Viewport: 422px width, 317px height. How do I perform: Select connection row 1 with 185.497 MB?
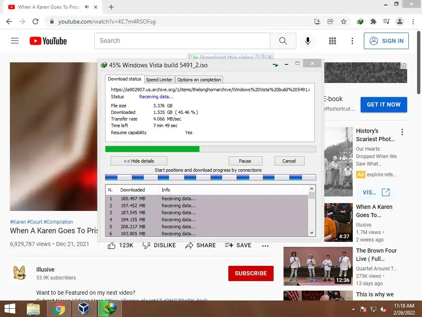coord(207,199)
